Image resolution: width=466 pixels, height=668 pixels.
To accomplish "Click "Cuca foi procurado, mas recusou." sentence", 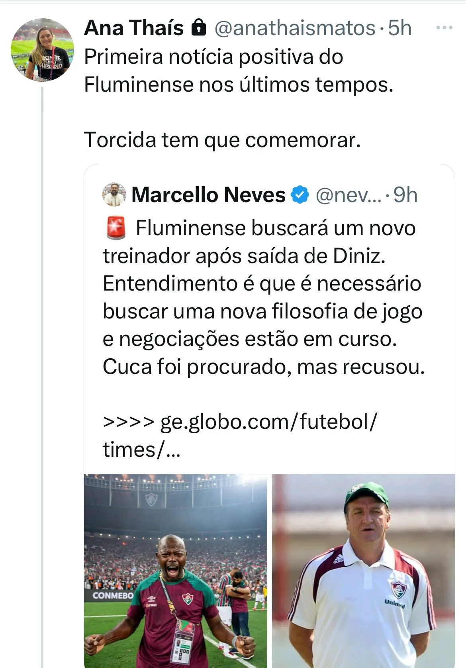I will click(x=264, y=367).
